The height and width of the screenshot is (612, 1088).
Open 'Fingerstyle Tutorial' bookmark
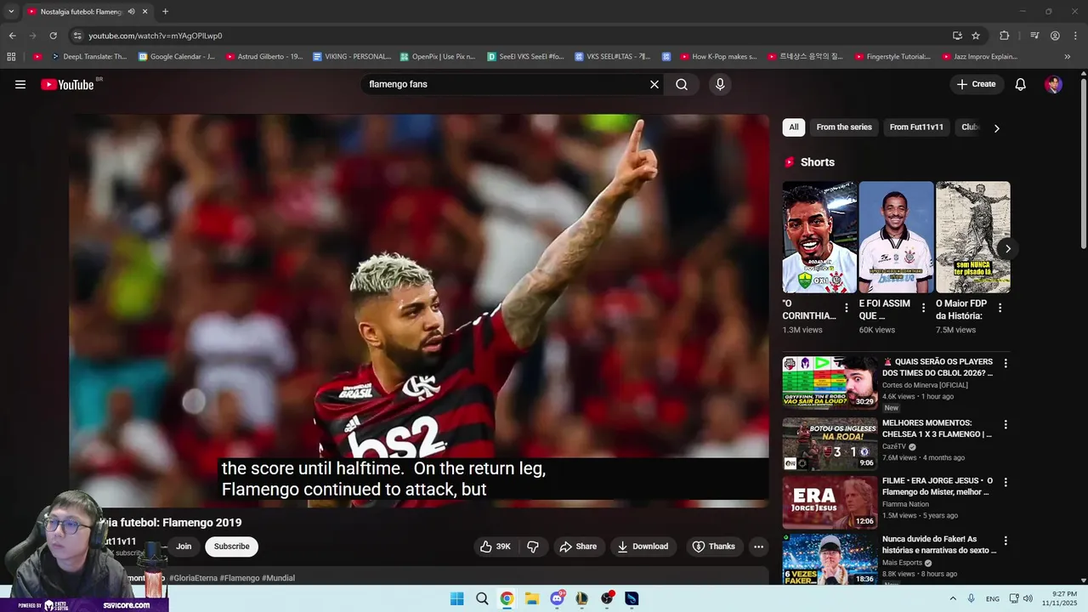pyautogui.click(x=891, y=57)
